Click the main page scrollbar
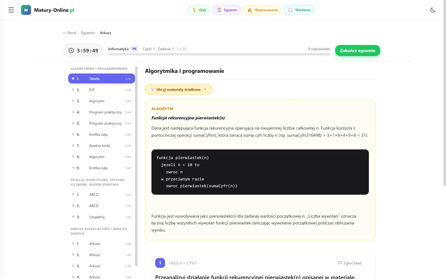Viewport: 446px width, 279px height. tap(445, 93)
